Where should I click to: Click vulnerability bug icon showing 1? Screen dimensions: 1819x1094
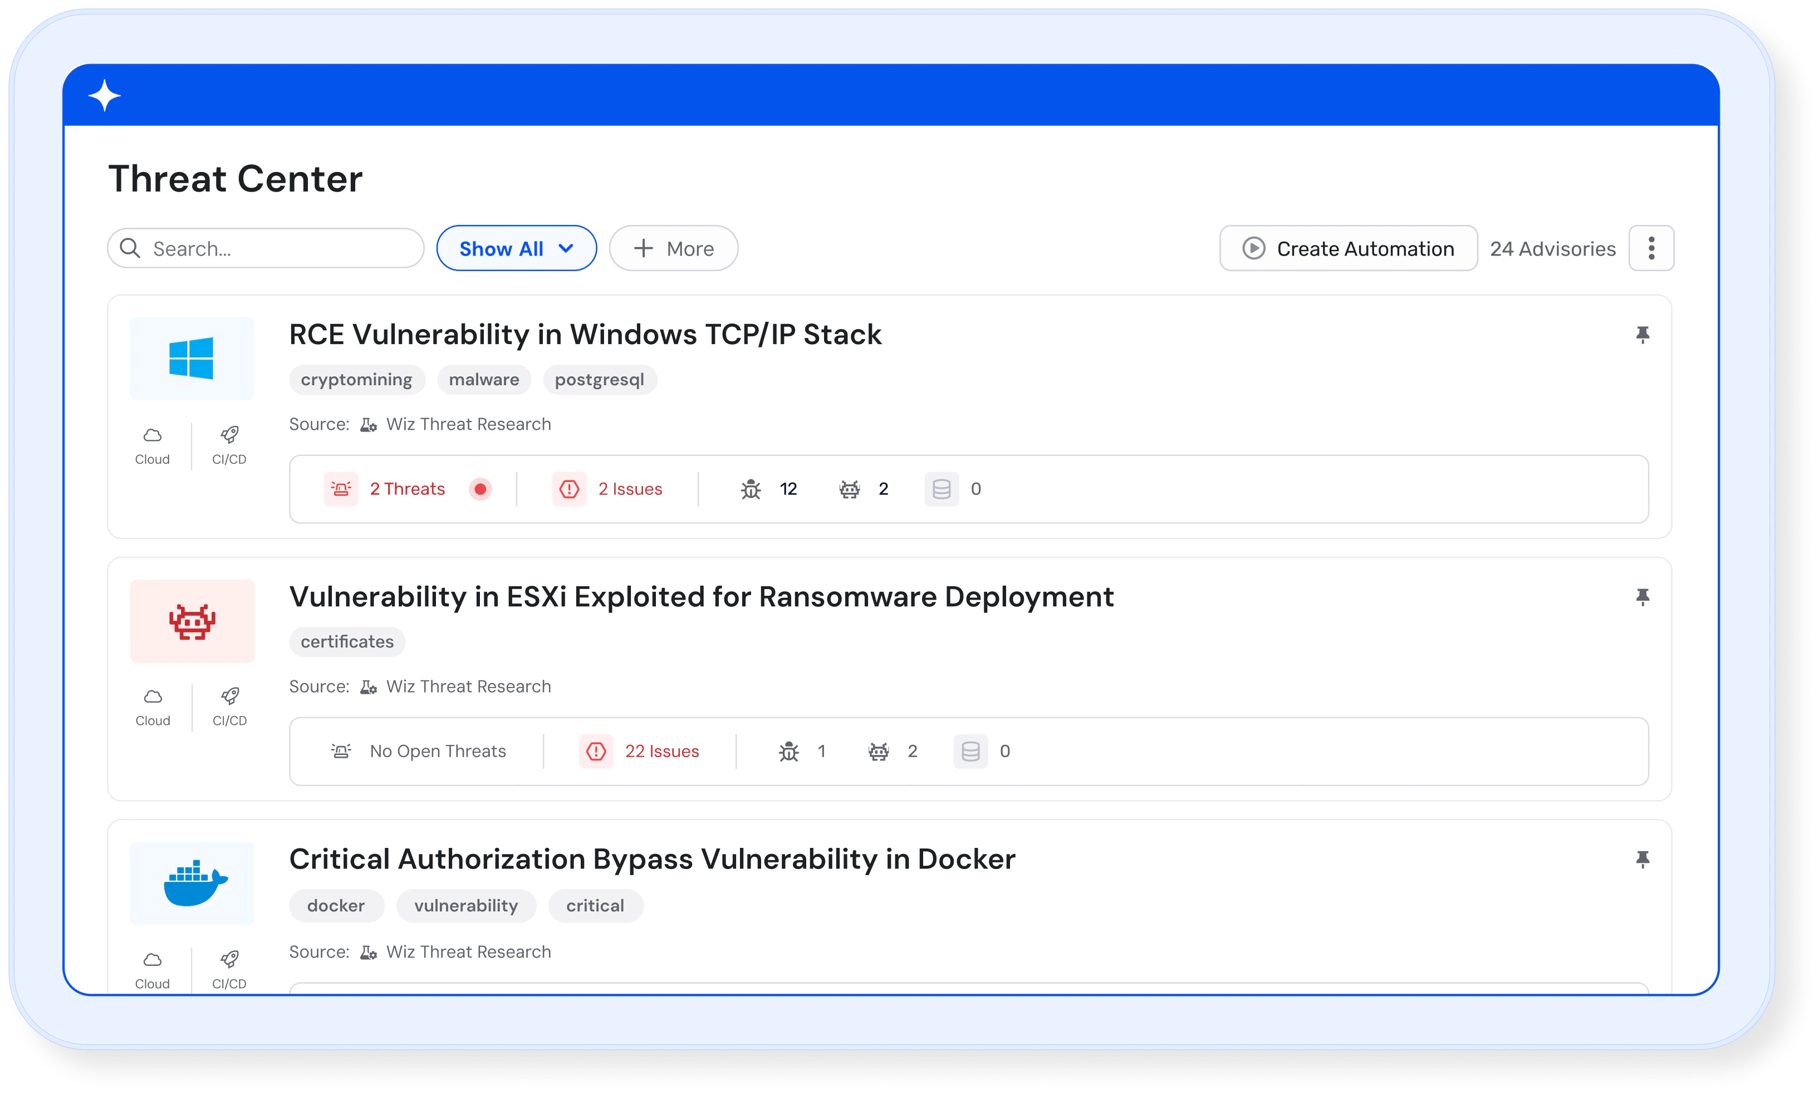[x=788, y=751]
